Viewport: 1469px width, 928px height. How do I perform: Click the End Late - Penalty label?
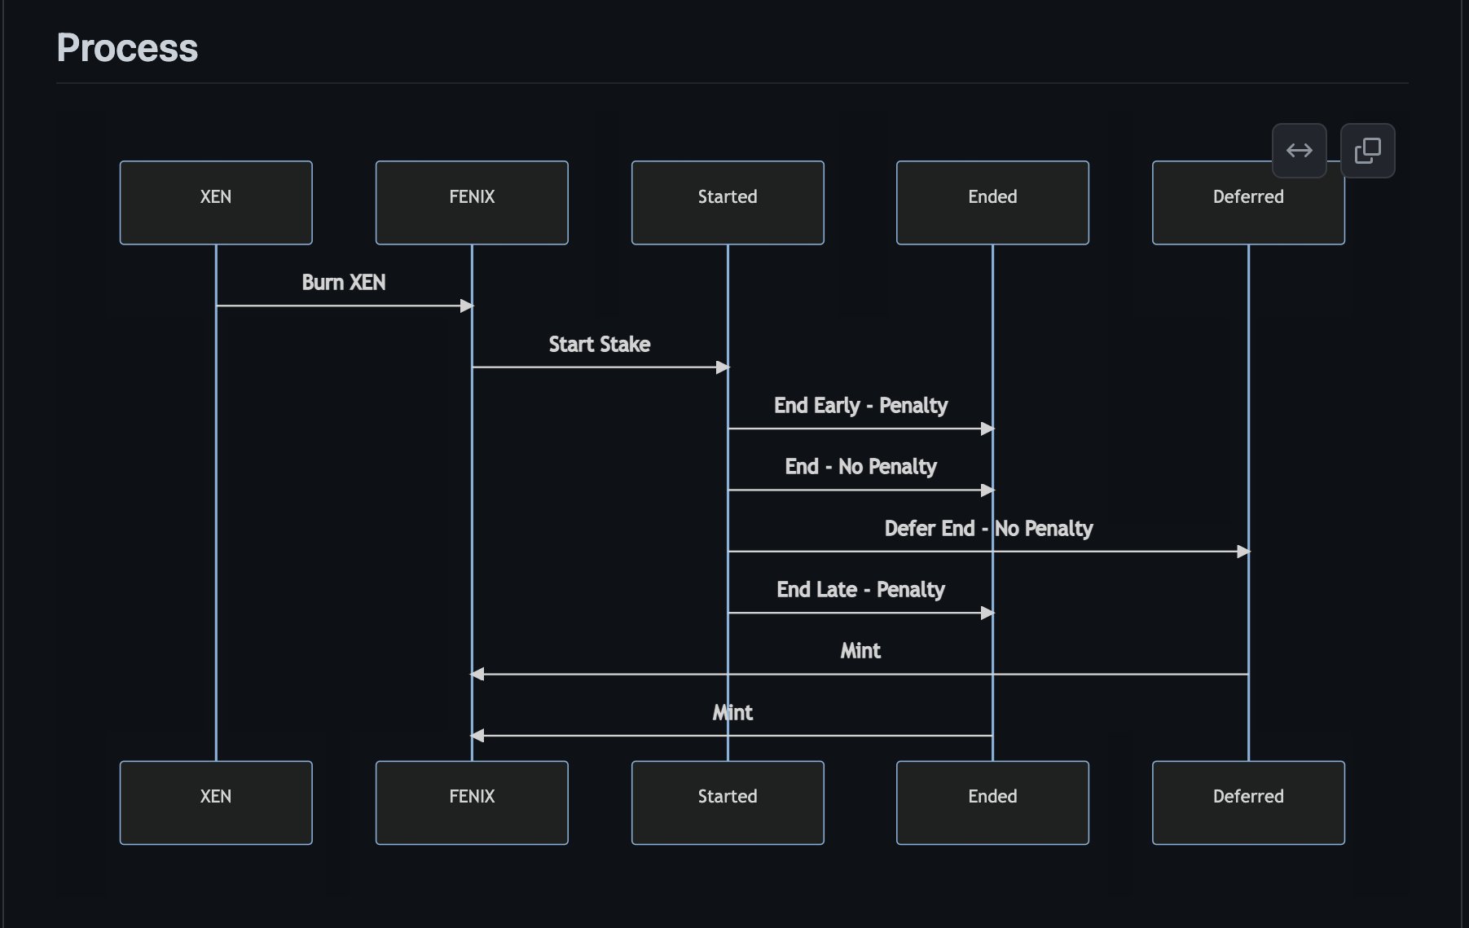point(860,589)
